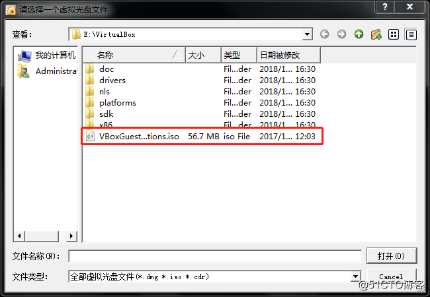Click the 文件名称 file name input field

(x=215, y=256)
